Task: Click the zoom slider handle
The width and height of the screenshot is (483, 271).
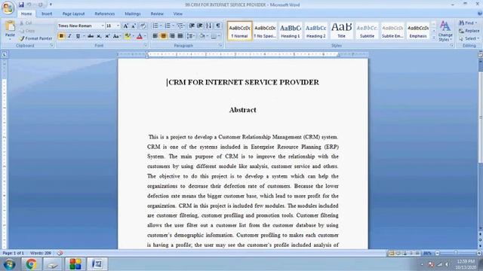Action: tap(456, 253)
